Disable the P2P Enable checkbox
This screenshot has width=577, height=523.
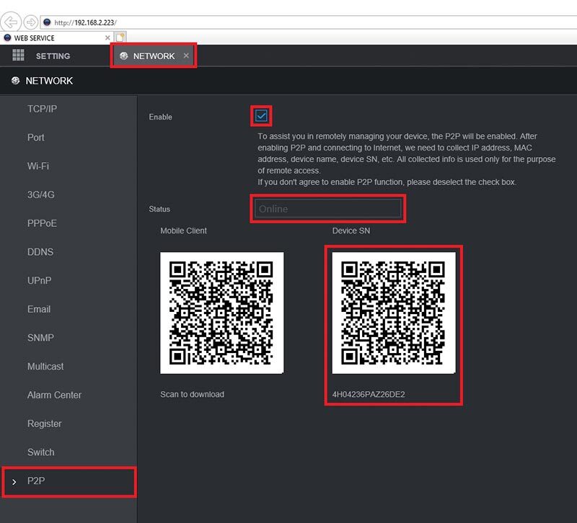[263, 115]
